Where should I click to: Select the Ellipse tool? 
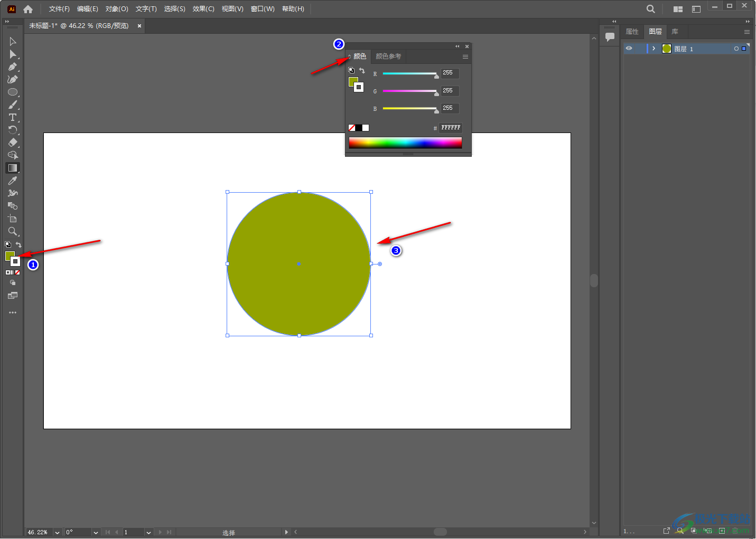coord(13,92)
